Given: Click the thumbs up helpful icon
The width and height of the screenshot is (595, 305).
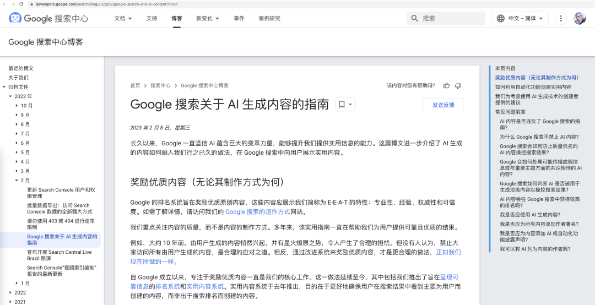Looking at the screenshot, I should (446, 85).
